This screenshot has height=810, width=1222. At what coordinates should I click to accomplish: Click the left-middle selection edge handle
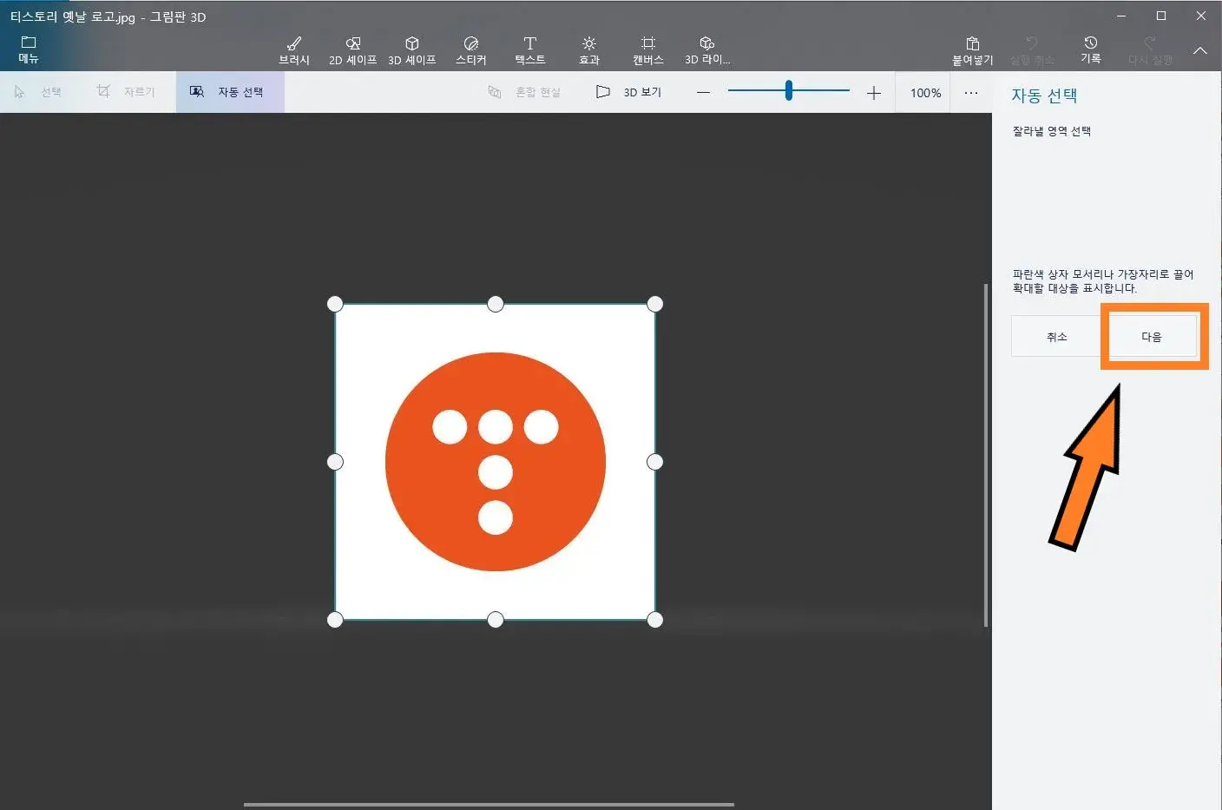pyautogui.click(x=335, y=462)
